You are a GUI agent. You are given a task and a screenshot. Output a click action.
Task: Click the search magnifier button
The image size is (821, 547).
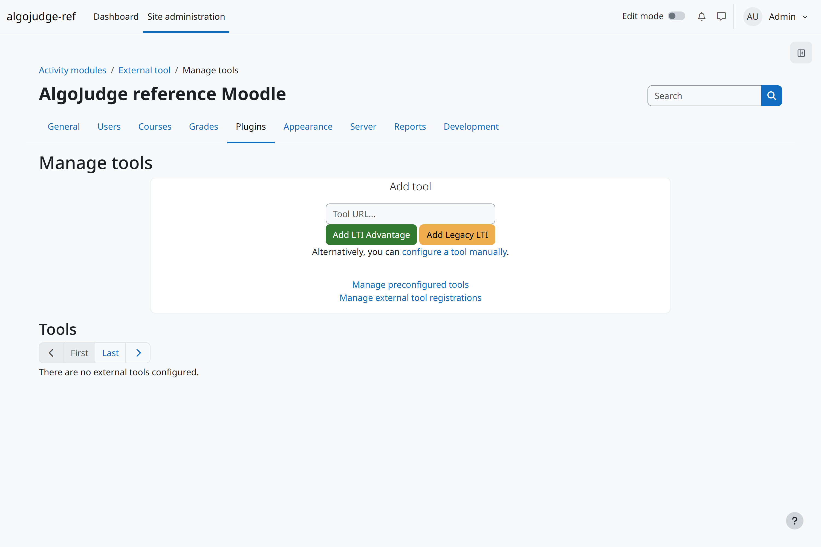[x=771, y=95]
